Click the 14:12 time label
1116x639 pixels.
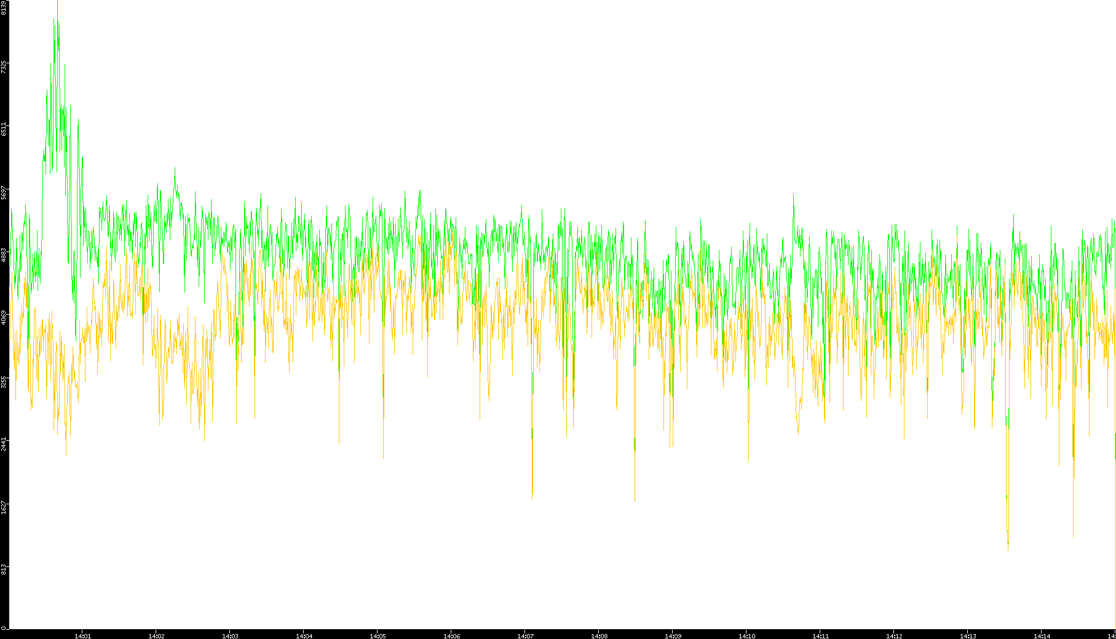[894, 636]
